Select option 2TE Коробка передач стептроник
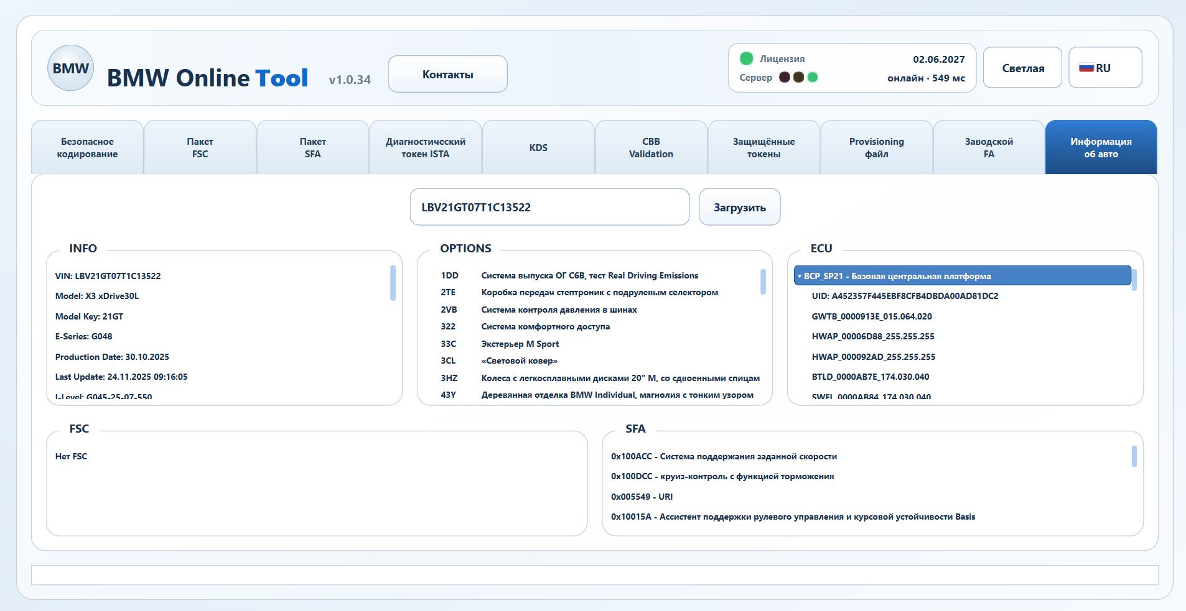This screenshot has height=611, width=1186. pyautogui.click(x=579, y=292)
